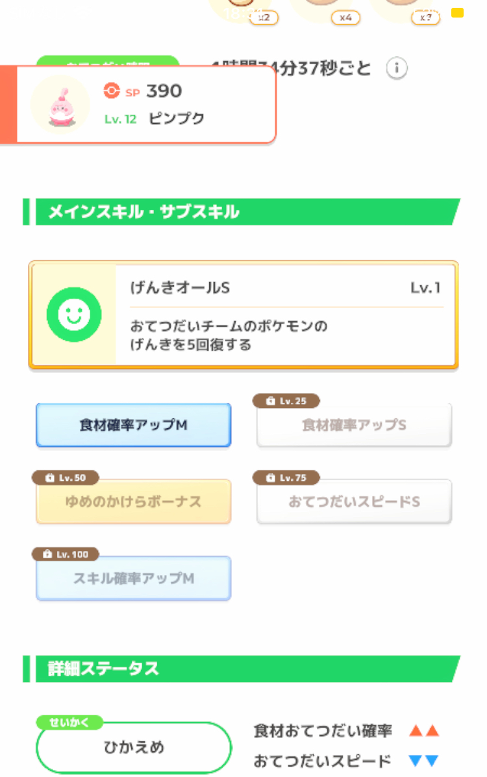Tap the red Poké Ball SP icon

[112, 91]
